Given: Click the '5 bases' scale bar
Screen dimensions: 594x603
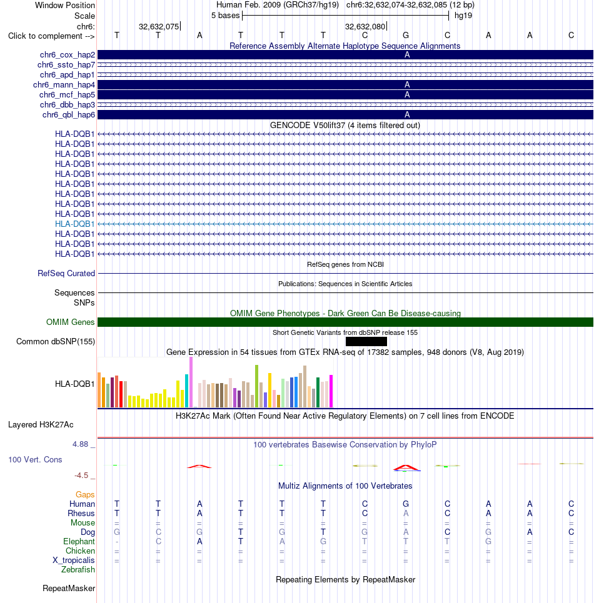Looking at the screenshot, I should pyautogui.click(x=346, y=16).
